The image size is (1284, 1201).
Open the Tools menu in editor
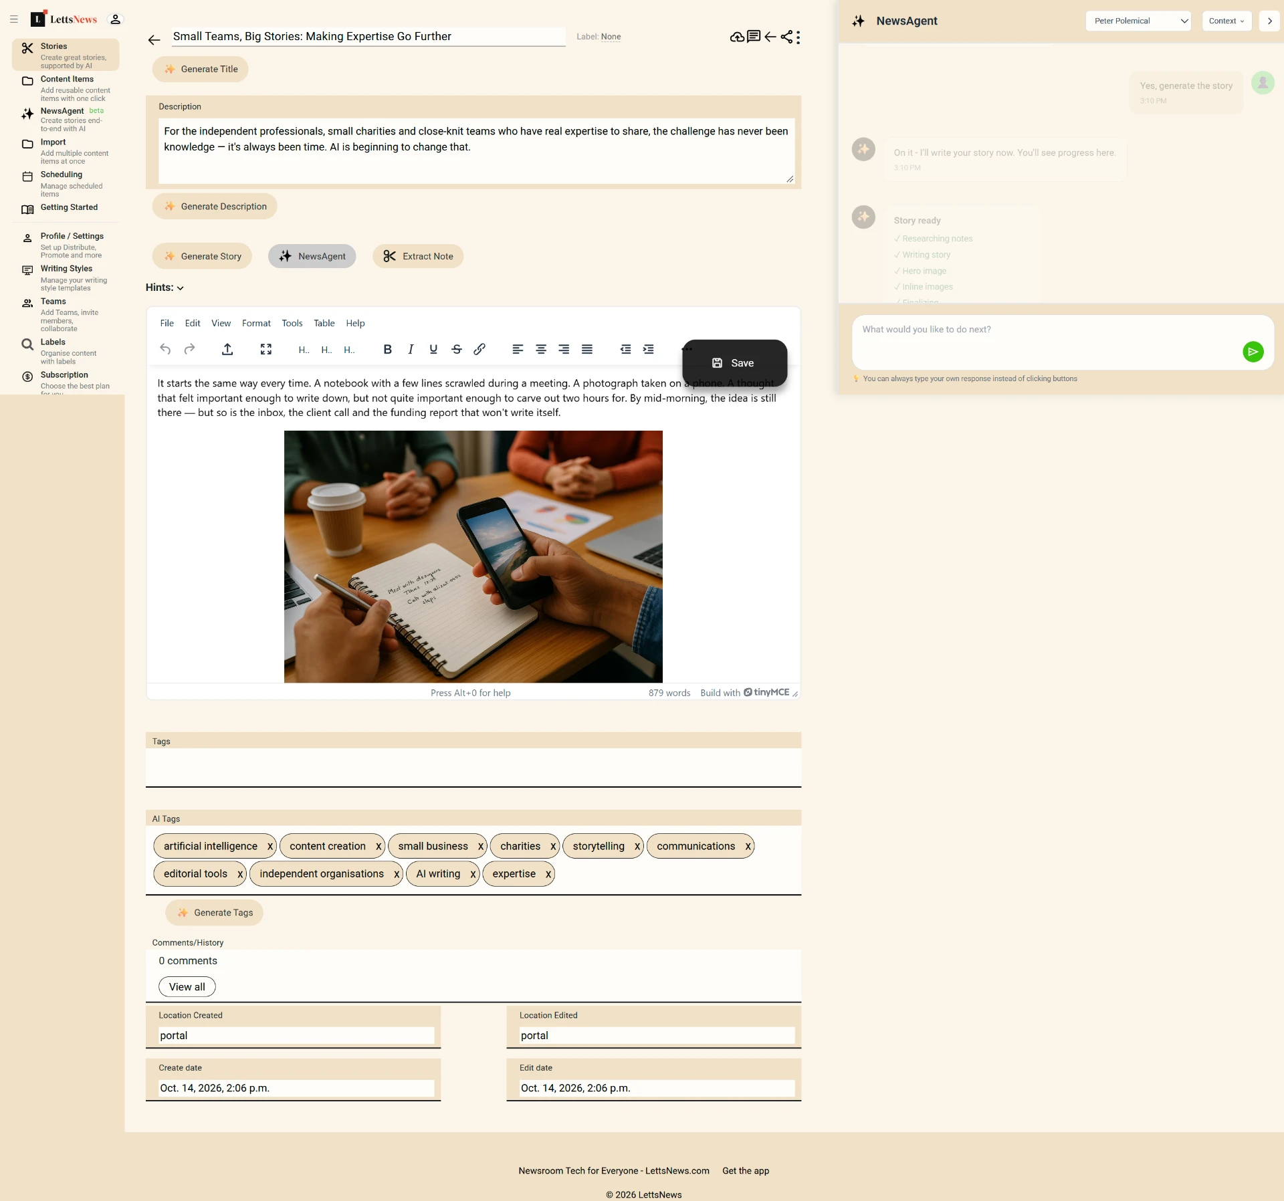coord(292,323)
